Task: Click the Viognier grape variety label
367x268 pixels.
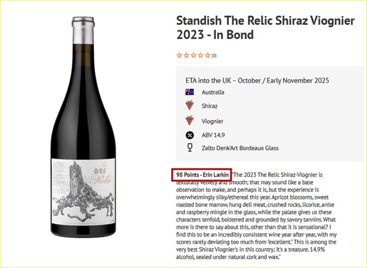Action: tap(213, 121)
